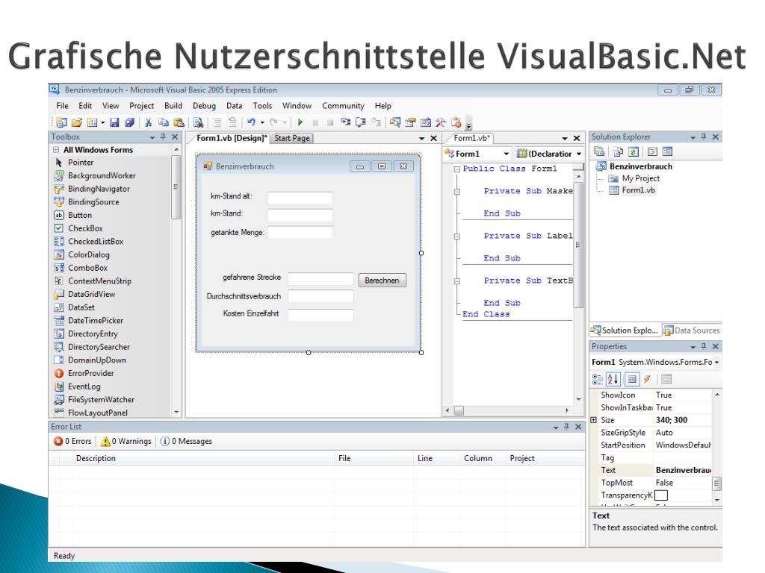Toggle the 0 Errors filter
The width and height of the screenshot is (765, 573).
[72, 441]
